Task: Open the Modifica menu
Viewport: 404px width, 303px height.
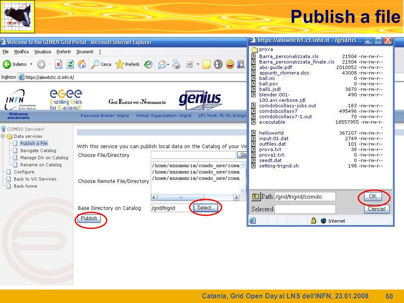Action: (21, 52)
